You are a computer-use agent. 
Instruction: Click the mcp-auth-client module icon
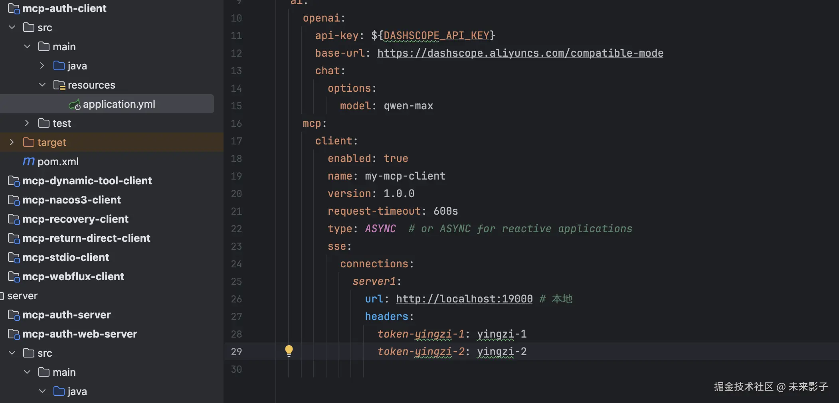(14, 9)
